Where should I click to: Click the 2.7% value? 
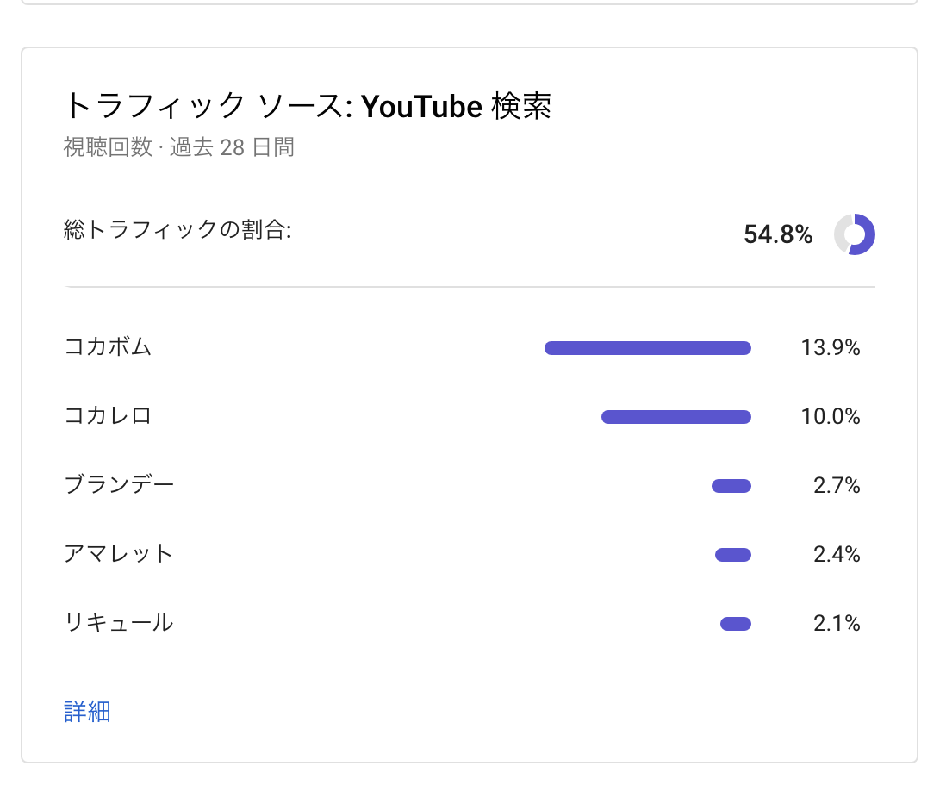[837, 486]
